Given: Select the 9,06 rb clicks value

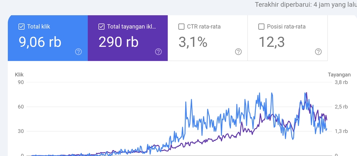Looking at the screenshot, I should tap(40, 42).
